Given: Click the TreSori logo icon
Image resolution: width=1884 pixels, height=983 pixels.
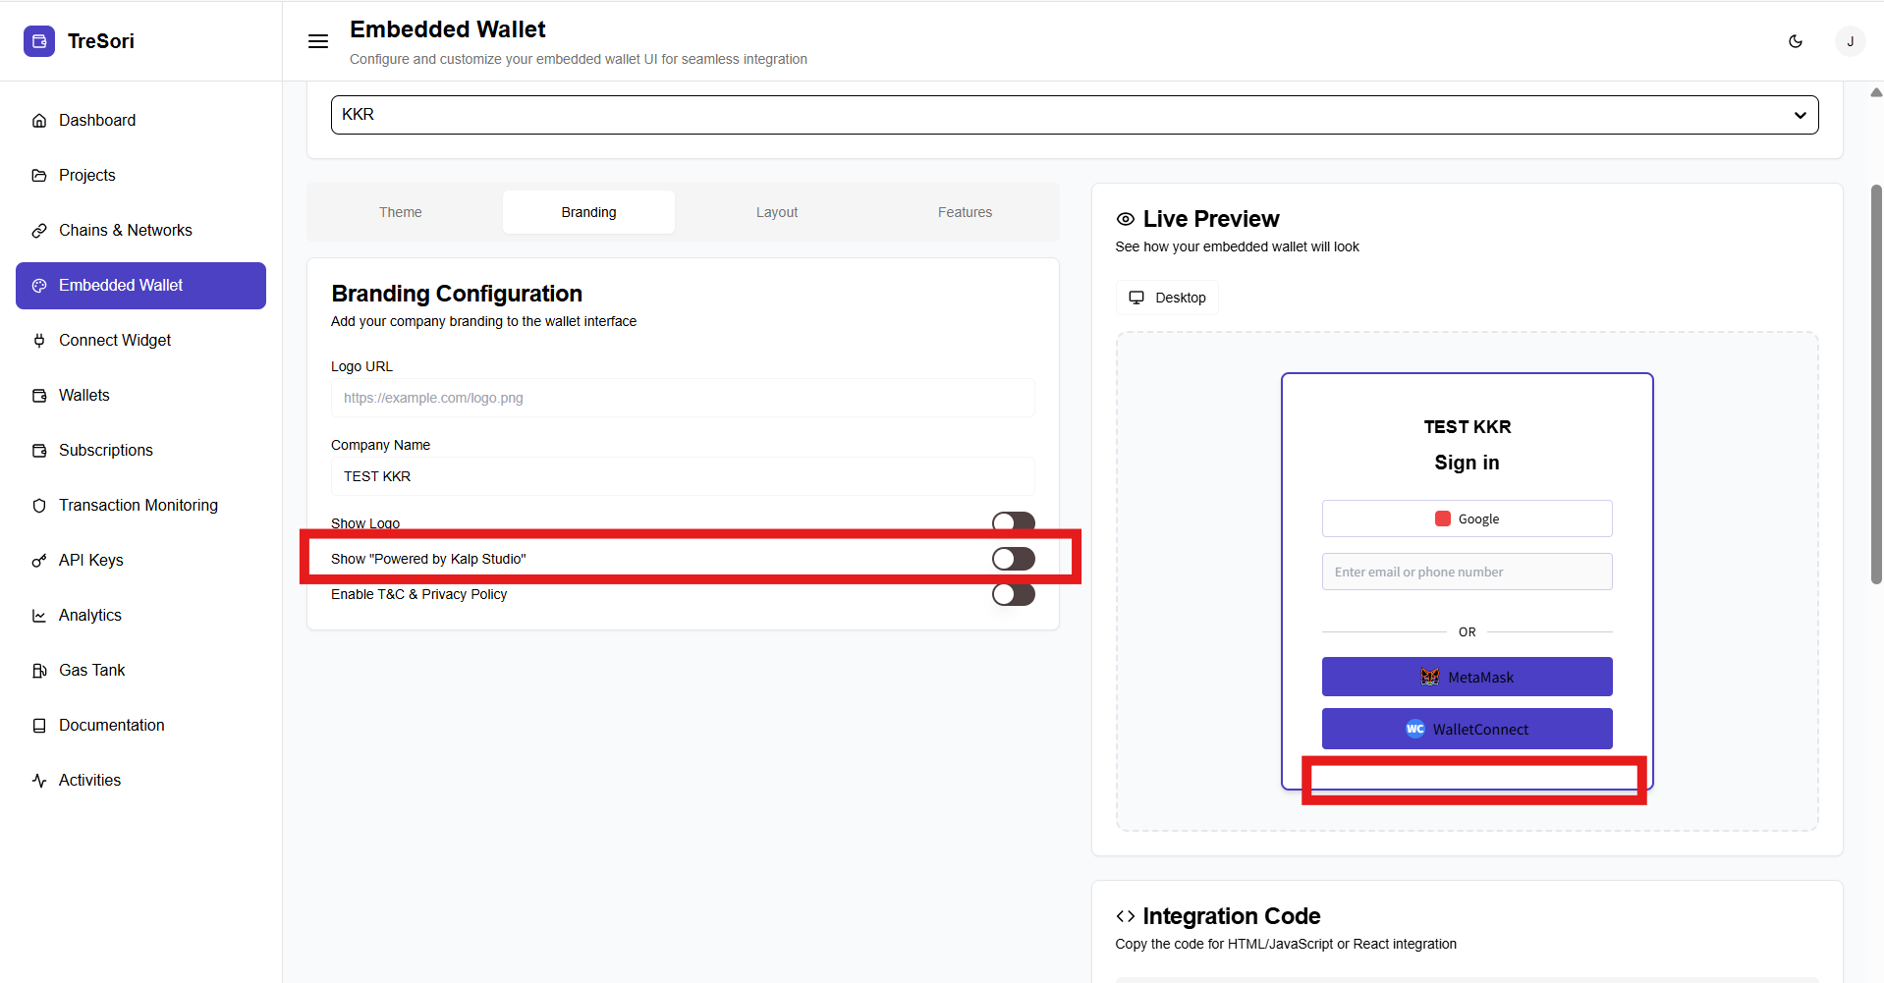Looking at the screenshot, I should (39, 41).
